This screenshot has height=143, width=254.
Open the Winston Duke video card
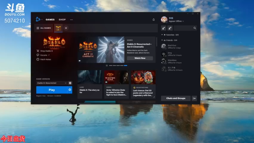pyautogui.click(x=117, y=84)
